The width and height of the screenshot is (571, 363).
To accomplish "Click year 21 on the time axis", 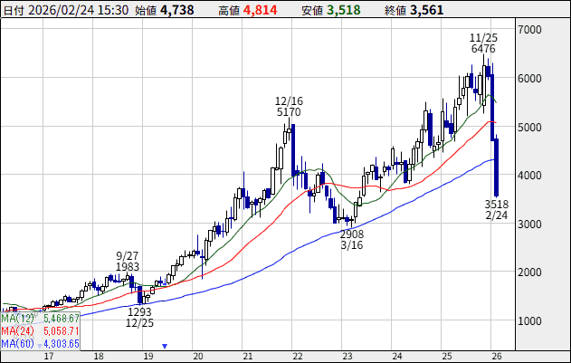I will pyautogui.click(x=247, y=356).
